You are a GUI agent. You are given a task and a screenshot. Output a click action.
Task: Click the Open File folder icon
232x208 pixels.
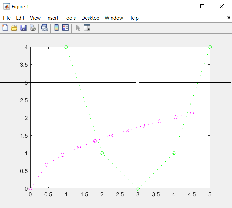[14, 28]
